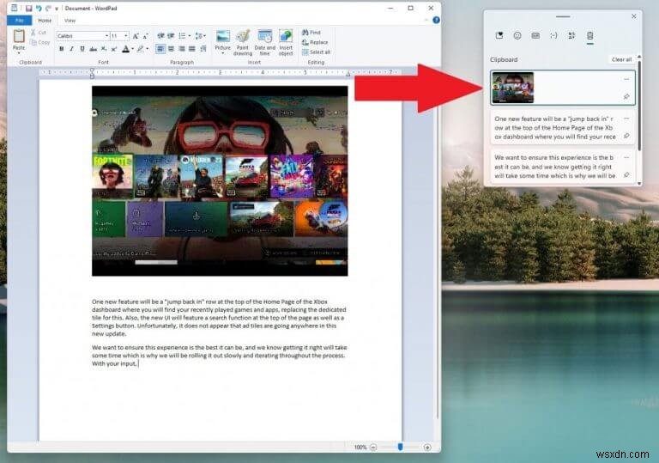Redo the action in WordPad title bar
The width and height of the screenshot is (659, 463).
(48, 8)
